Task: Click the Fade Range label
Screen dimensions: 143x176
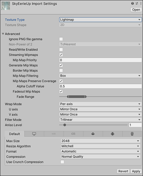Action: click(25, 97)
